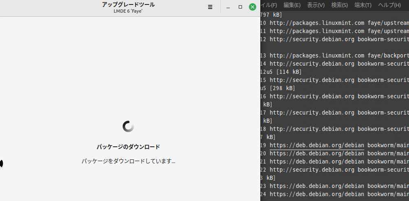Click terminal text '797 kB]' at top
Image resolution: width=409 pixels, height=201 pixels.
(x=271, y=15)
